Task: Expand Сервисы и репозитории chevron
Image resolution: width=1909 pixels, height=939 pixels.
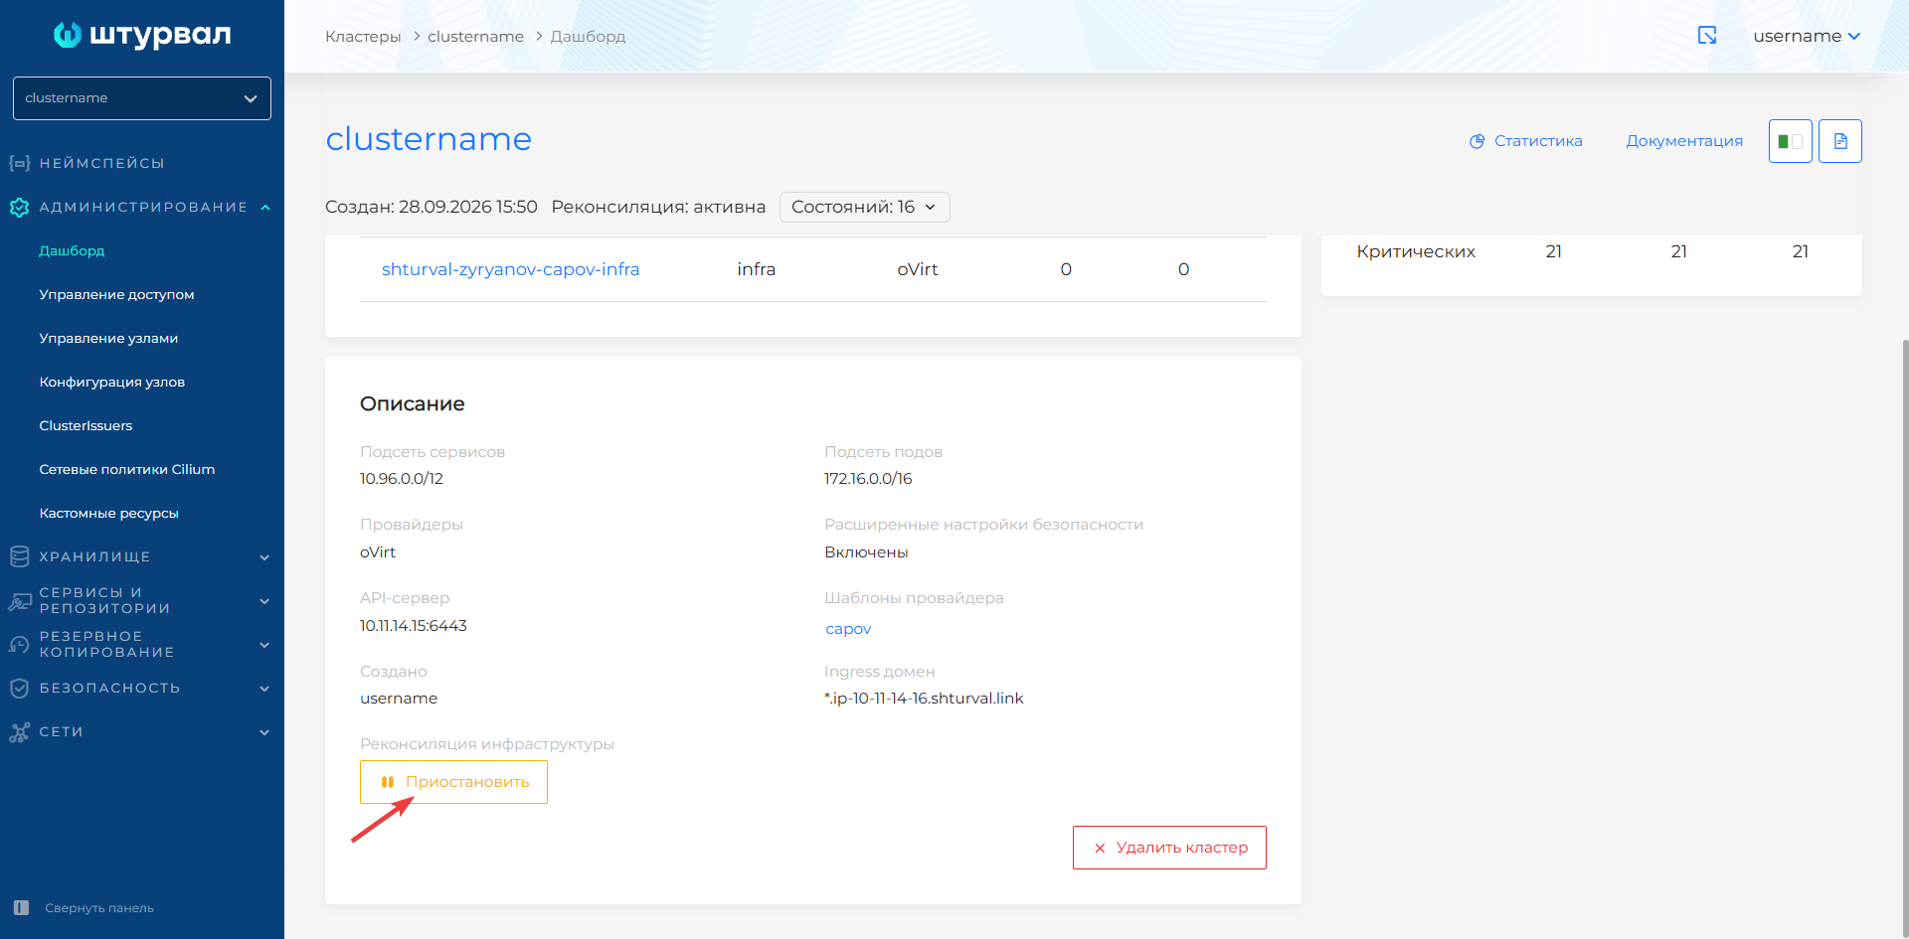Action: (264, 601)
